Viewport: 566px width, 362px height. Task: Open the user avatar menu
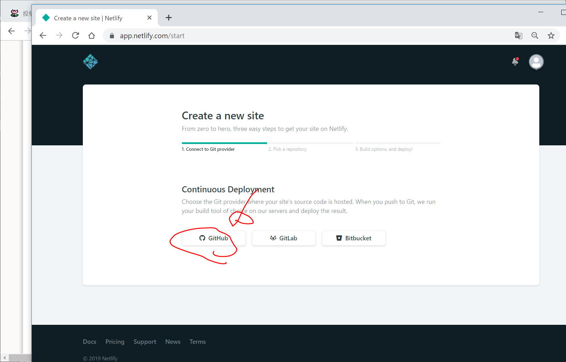pos(536,62)
